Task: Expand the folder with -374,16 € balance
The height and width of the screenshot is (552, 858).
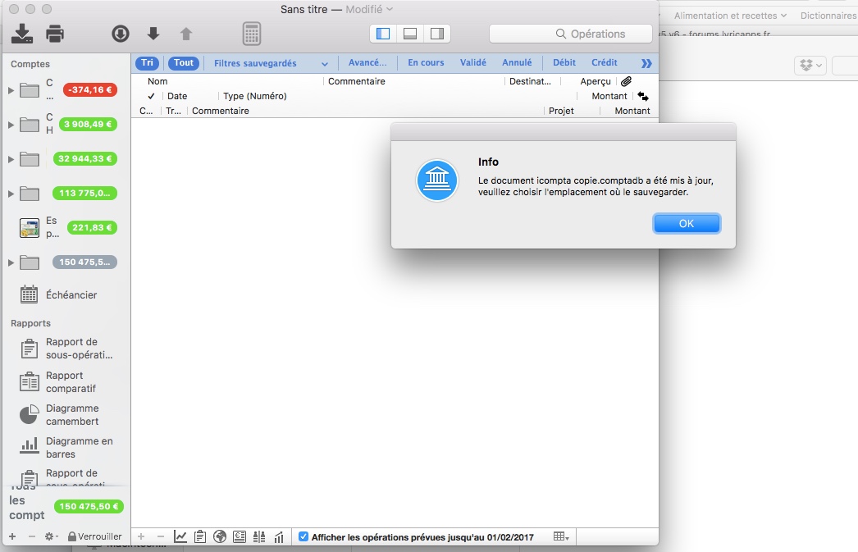Action: point(11,90)
